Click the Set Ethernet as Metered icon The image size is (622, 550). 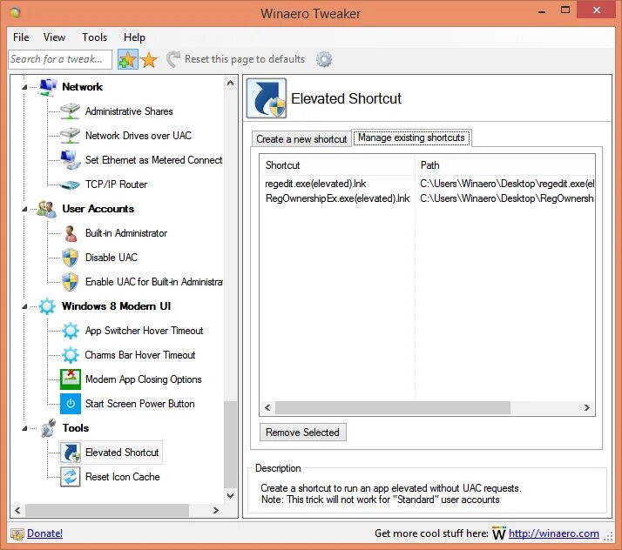tap(71, 160)
